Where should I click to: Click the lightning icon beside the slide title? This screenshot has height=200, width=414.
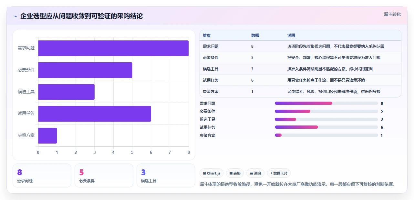point(15,16)
